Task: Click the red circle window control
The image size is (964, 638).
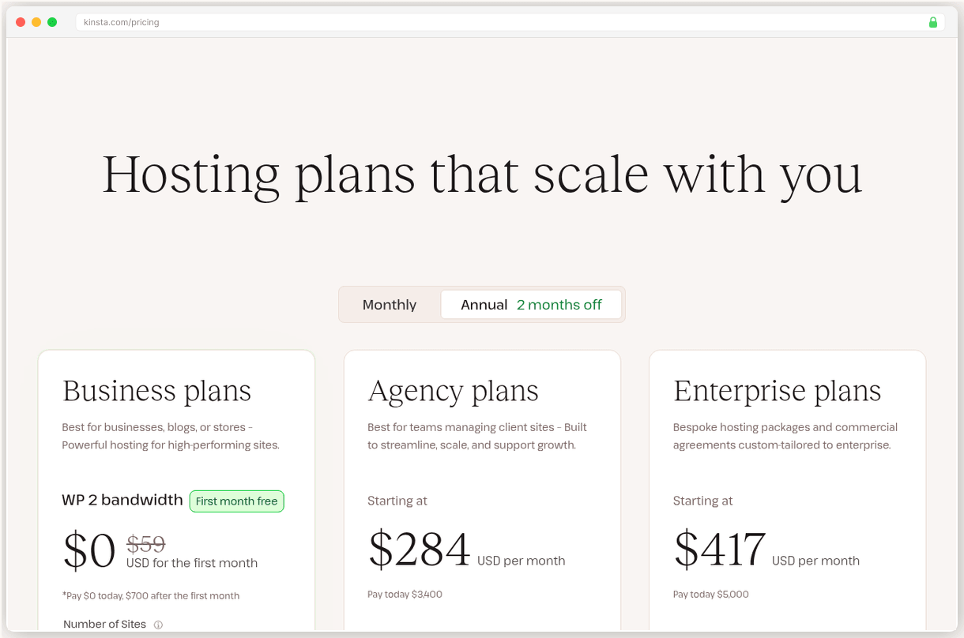Action: pos(20,22)
